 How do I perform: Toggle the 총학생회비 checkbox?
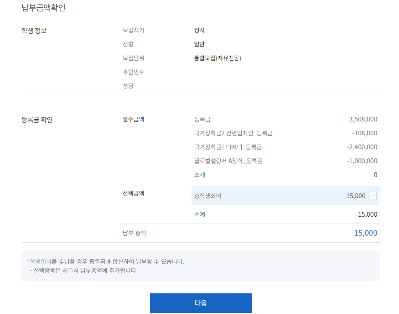click(372, 196)
